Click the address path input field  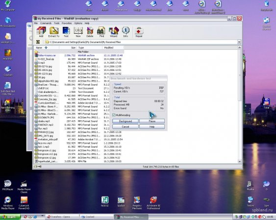[141, 42]
